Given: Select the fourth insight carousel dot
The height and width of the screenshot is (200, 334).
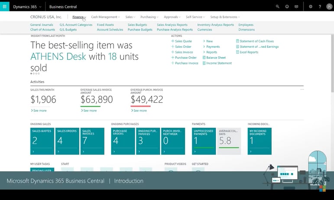Looking at the screenshot, I should point(39,74).
